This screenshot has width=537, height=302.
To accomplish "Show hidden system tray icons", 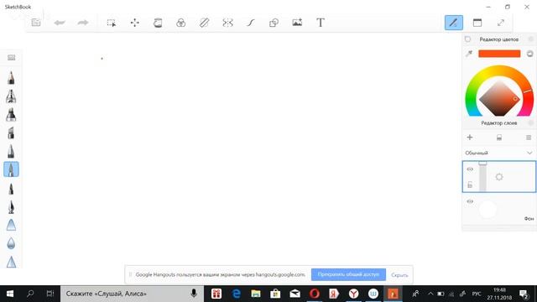I will [x=430, y=294].
